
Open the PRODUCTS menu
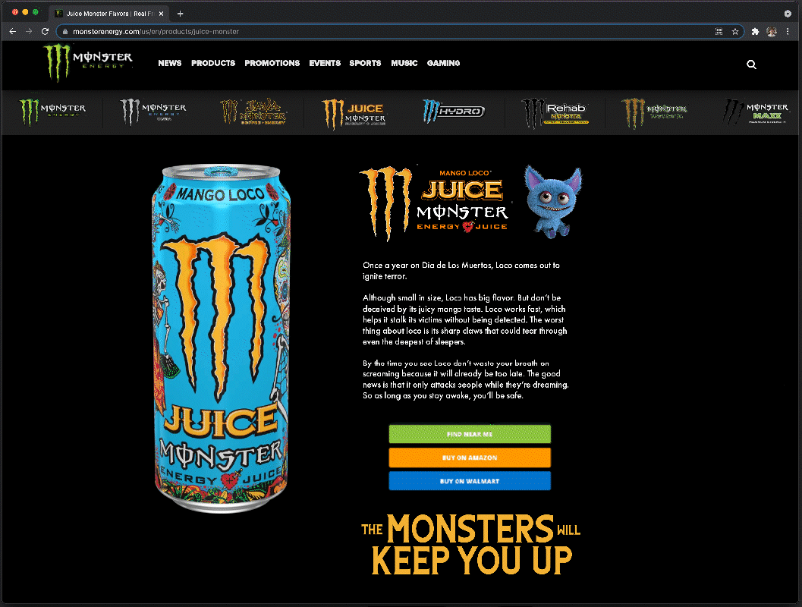pos(213,64)
